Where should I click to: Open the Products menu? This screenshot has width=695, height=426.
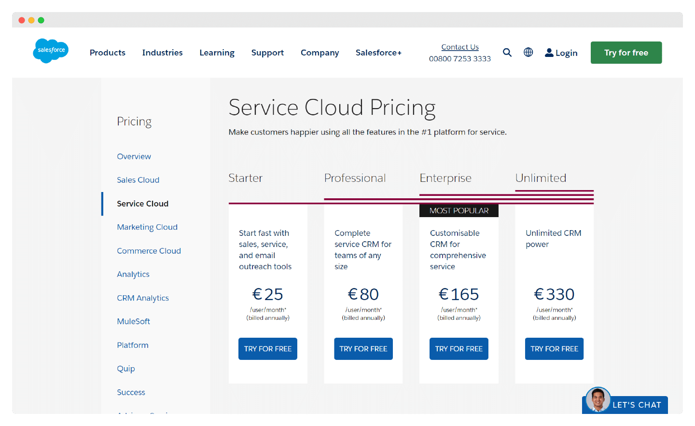click(x=108, y=53)
